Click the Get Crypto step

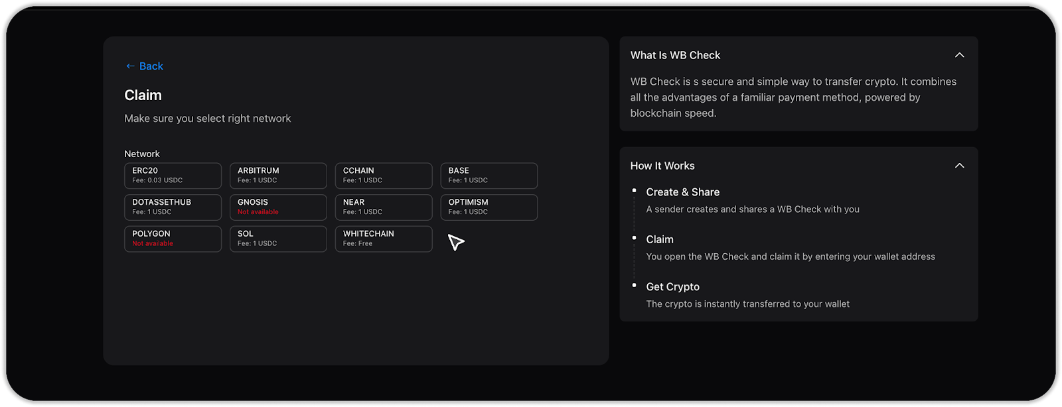(672, 287)
